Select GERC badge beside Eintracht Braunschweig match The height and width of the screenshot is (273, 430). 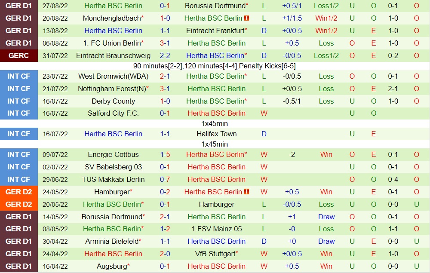click(x=19, y=55)
